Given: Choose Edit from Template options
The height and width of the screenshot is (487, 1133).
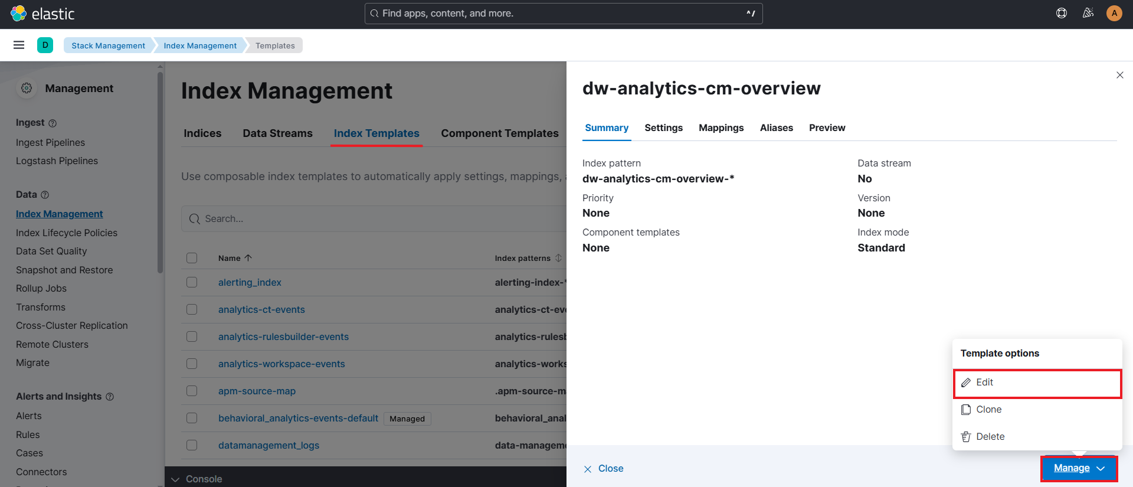Looking at the screenshot, I should tap(1037, 383).
